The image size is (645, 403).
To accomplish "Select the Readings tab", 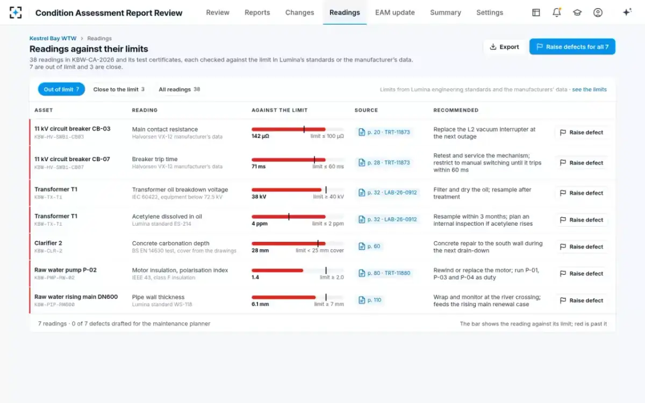I will (345, 12).
